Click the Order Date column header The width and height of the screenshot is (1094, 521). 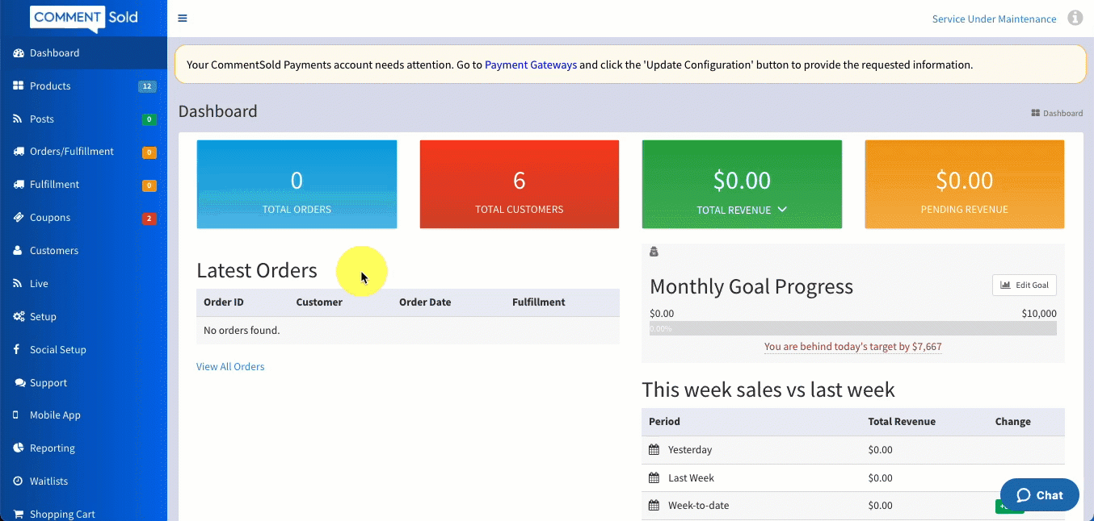click(425, 302)
